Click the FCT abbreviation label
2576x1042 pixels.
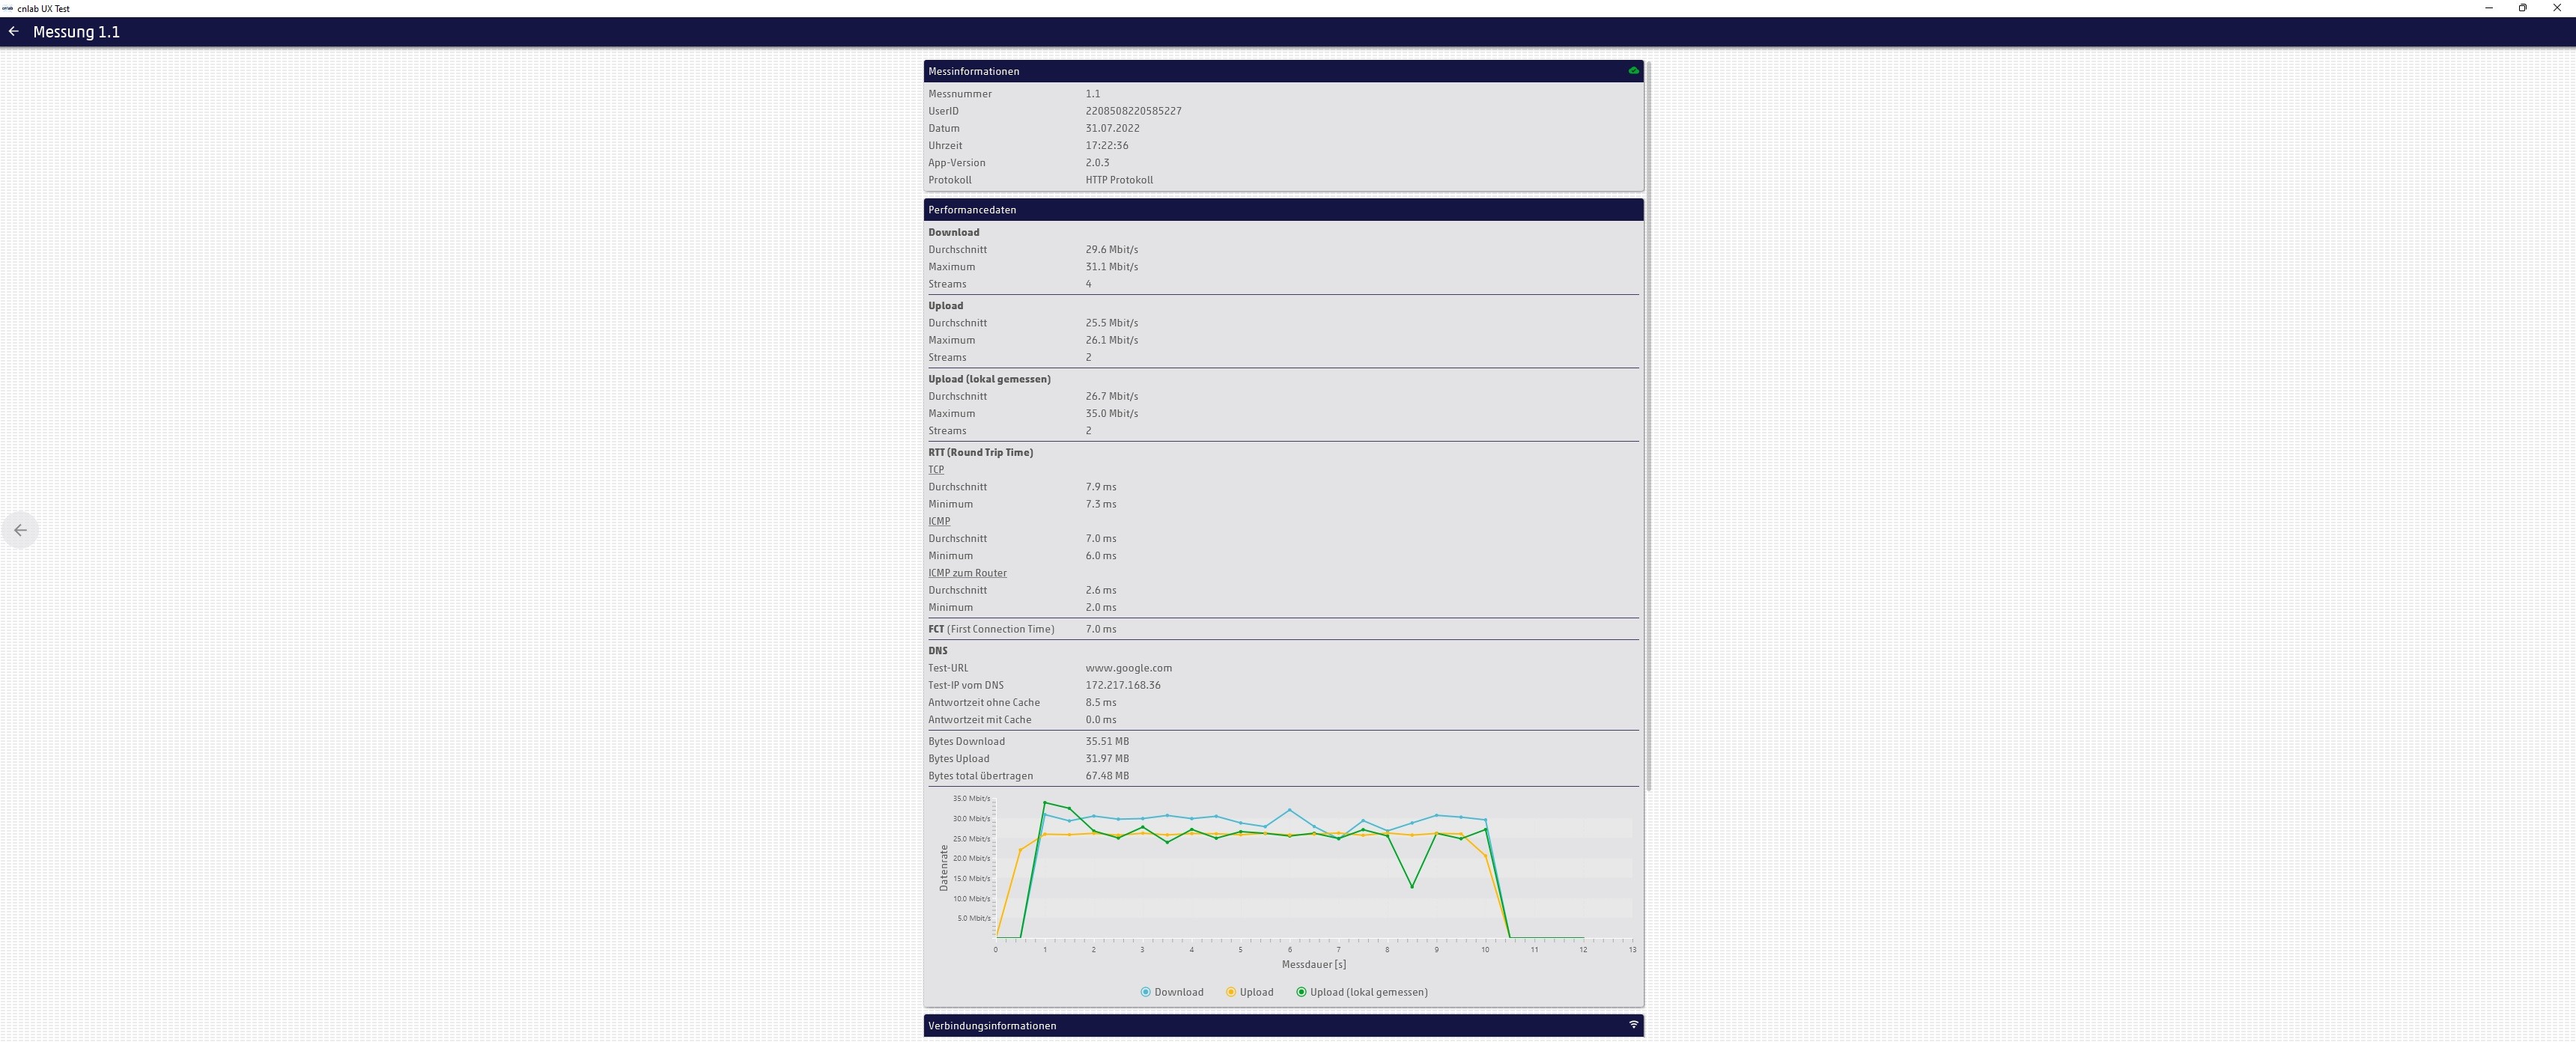tap(936, 629)
